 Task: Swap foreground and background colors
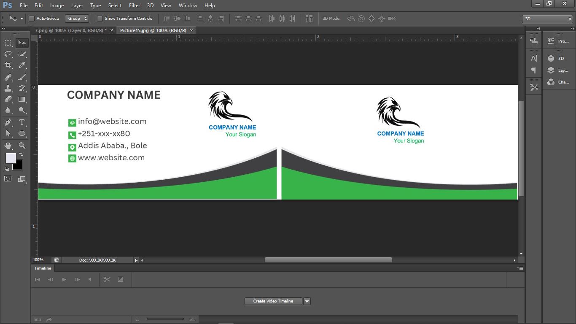click(21, 155)
